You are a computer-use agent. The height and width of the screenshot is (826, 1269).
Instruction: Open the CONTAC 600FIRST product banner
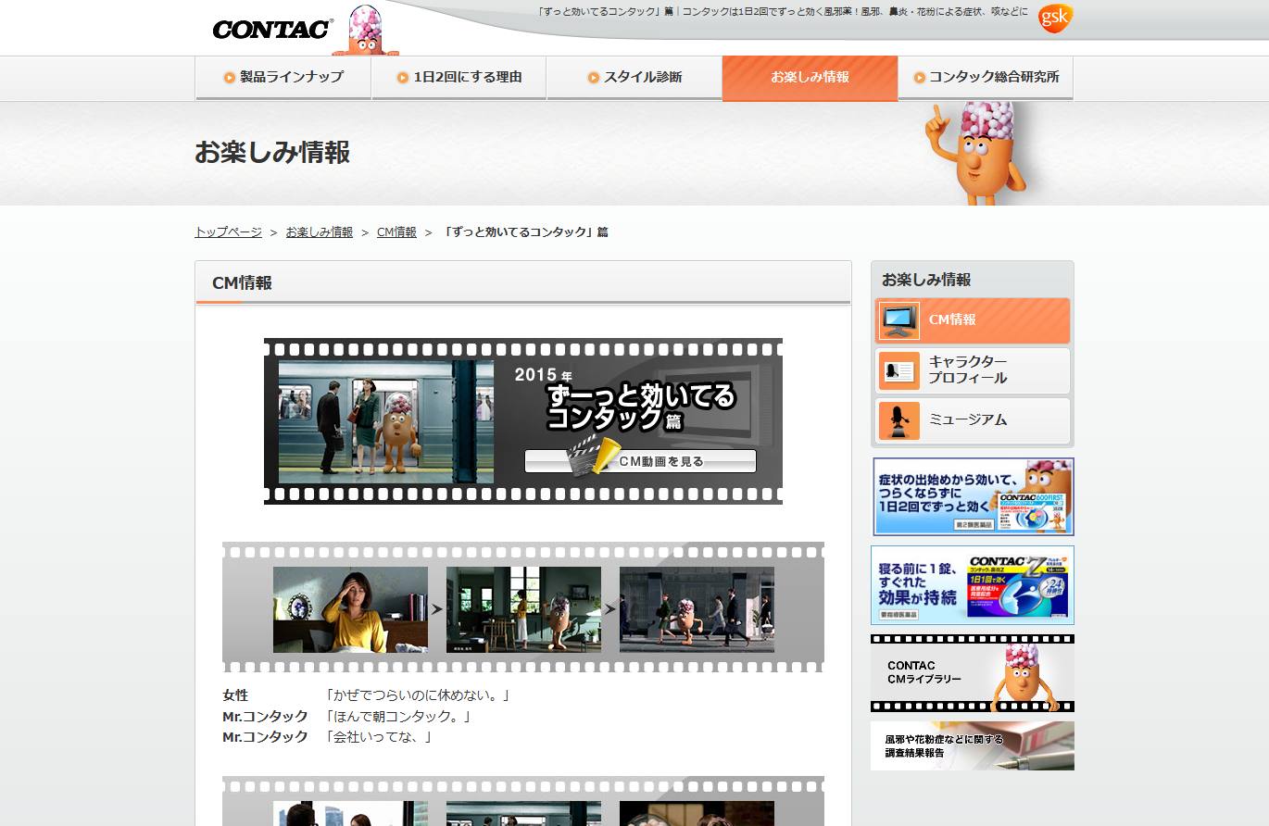pos(973,496)
